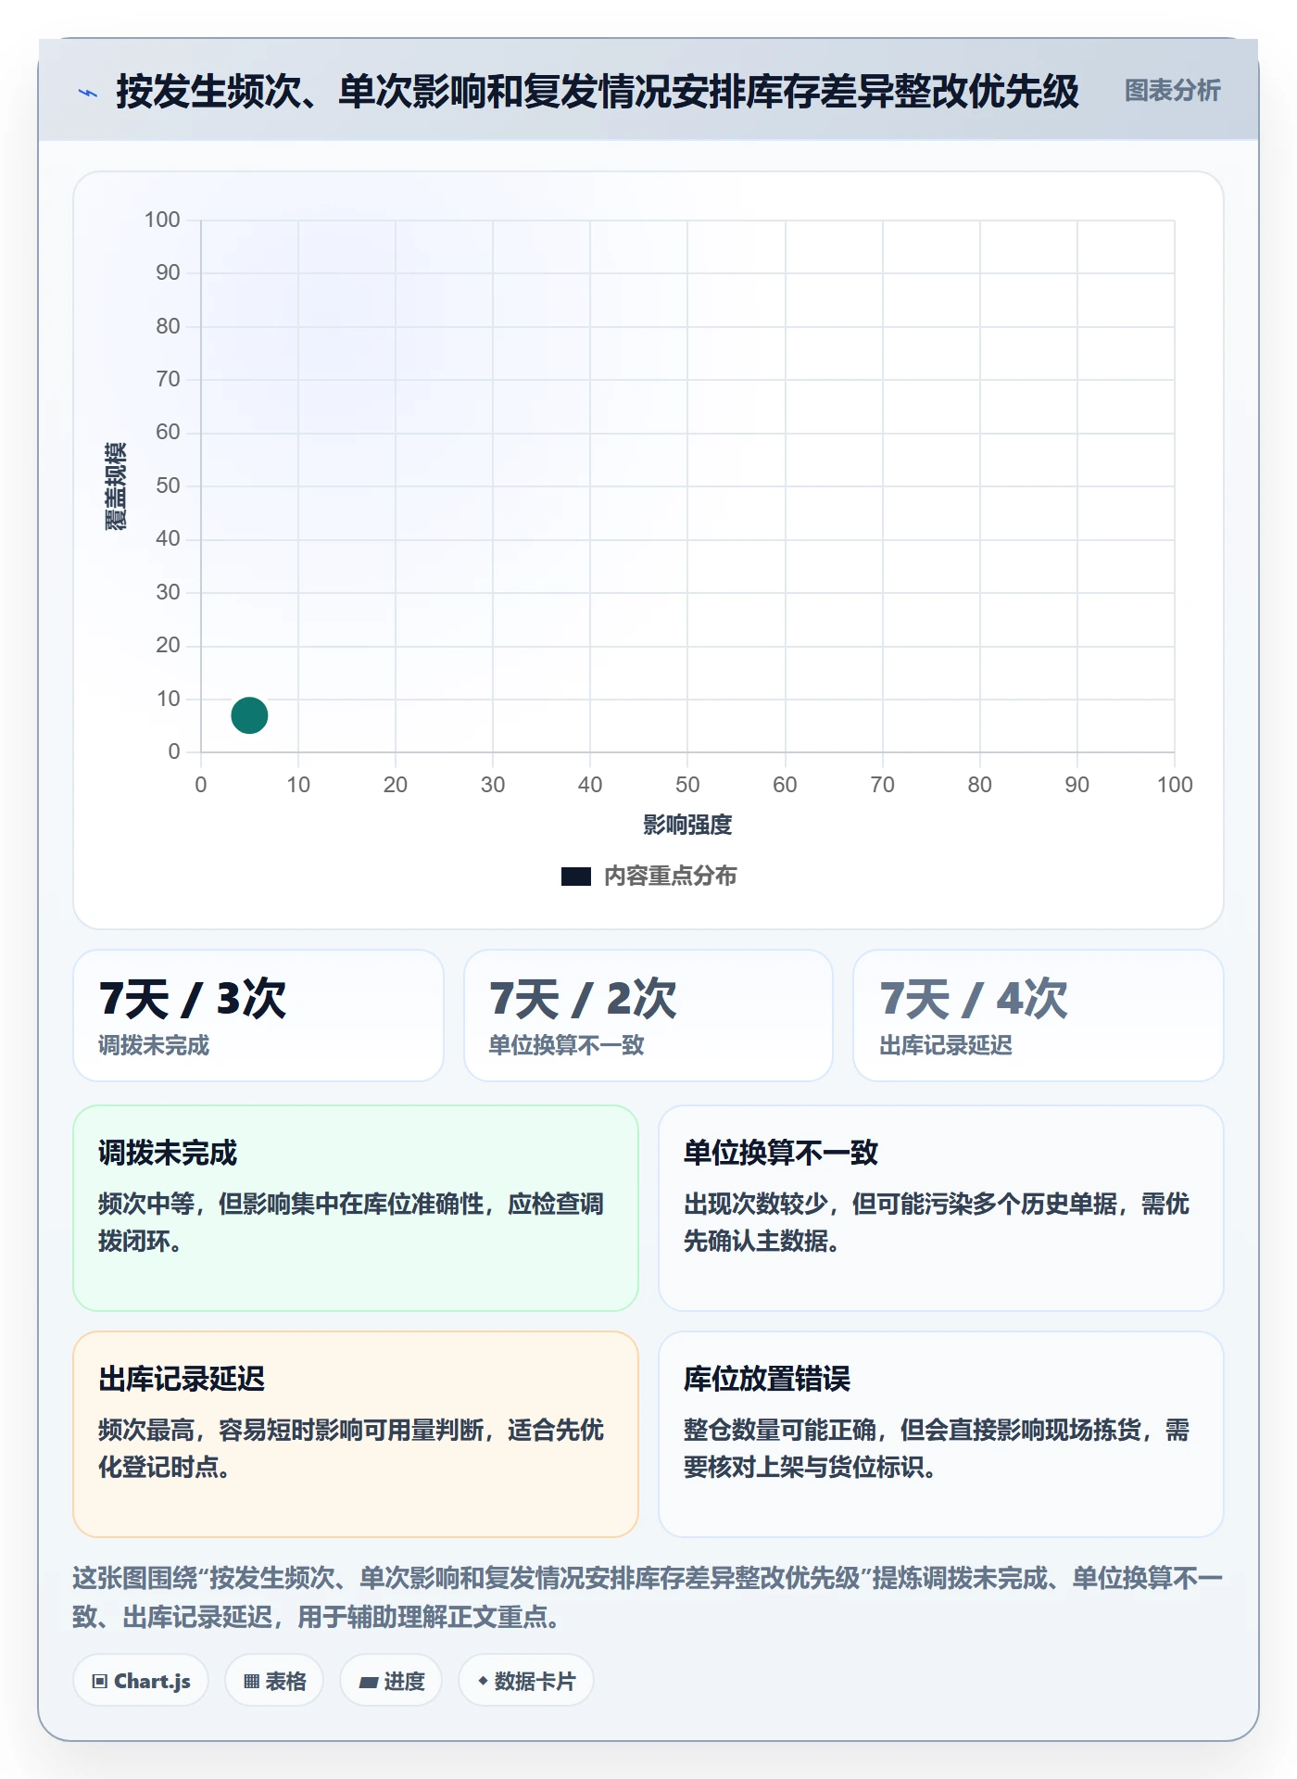The image size is (1297, 1779).
Task: Click the 数据卡片 tag chip
Action: tap(526, 1681)
